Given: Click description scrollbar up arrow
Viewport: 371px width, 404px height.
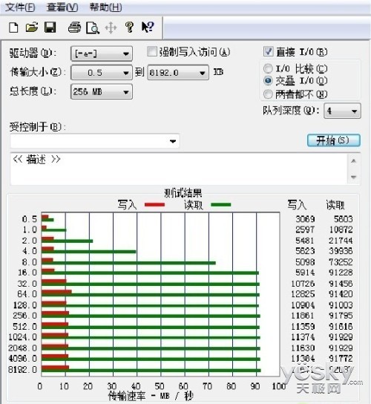Looking at the screenshot, I should (353, 161).
